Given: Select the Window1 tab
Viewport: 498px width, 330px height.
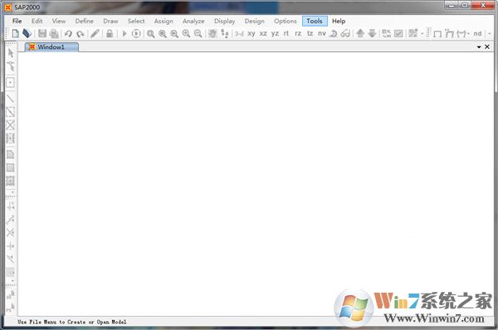Looking at the screenshot, I should 51,47.
